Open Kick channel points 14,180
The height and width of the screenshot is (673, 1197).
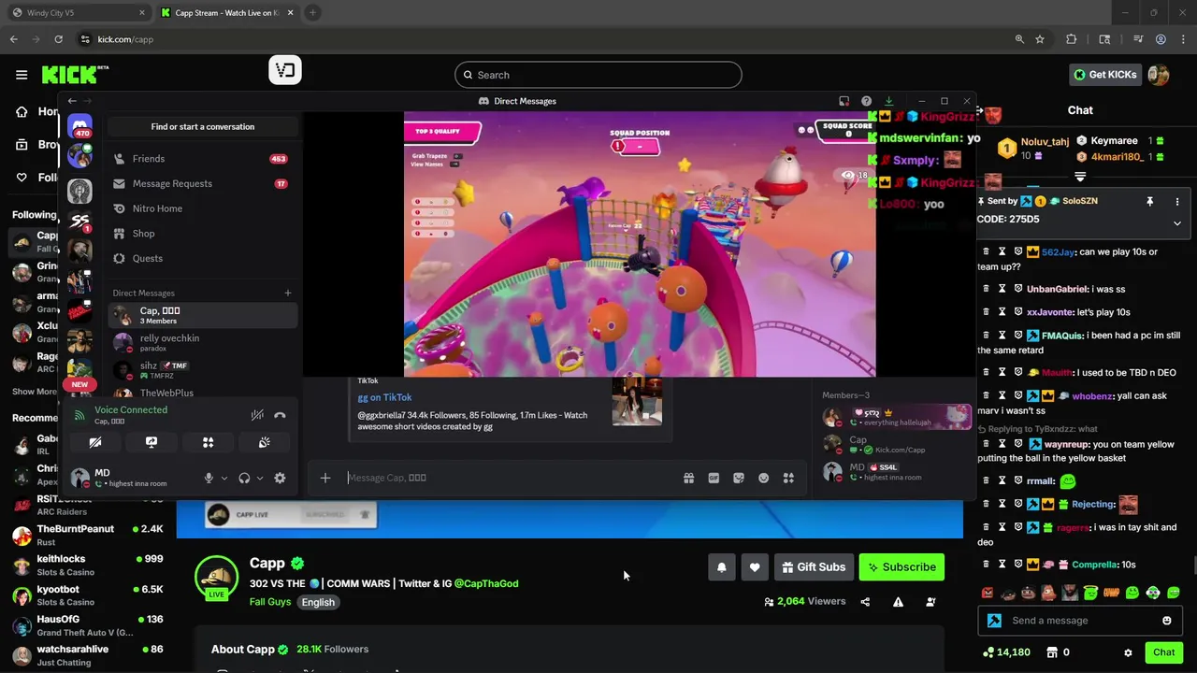pyautogui.click(x=1007, y=652)
